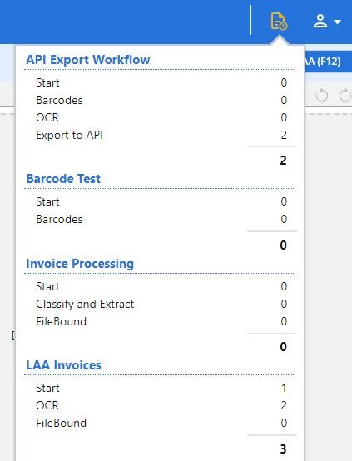This screenshot has width=352, height=461.
Task: Open the API Export Workflow heading
Action: [88, 60]
